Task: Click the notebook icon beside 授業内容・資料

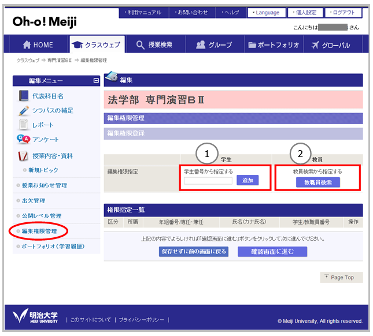Action: coord(23,156)
